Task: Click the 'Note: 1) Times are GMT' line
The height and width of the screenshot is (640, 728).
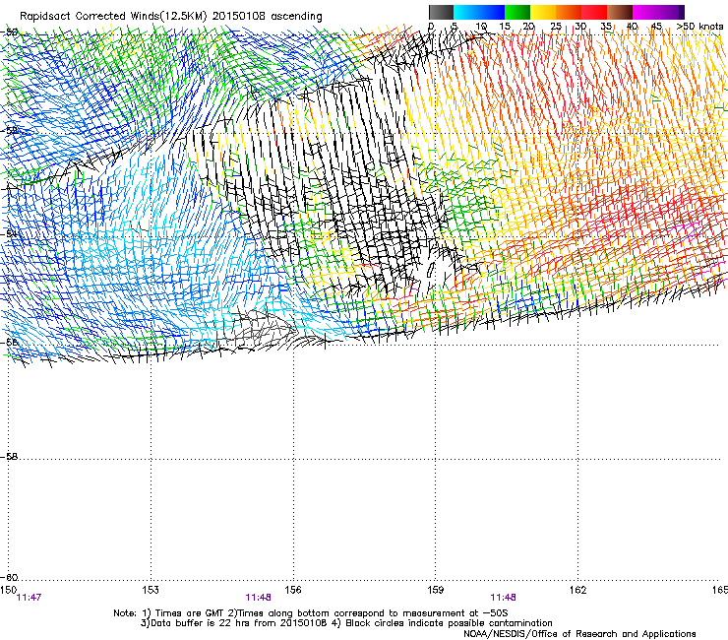Action: pos(311,613)
